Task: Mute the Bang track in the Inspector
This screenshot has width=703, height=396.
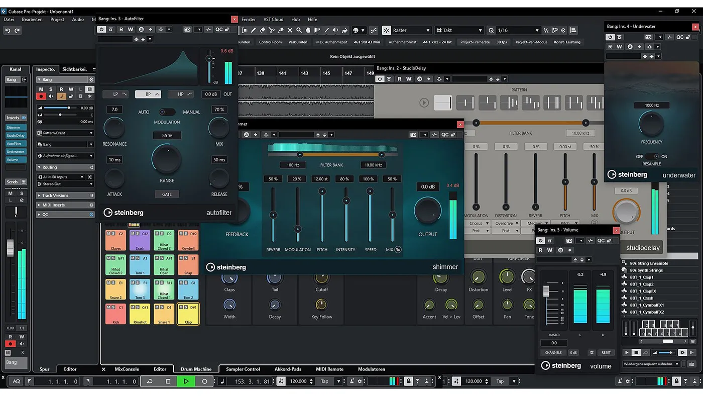Action: click(41, 89)
